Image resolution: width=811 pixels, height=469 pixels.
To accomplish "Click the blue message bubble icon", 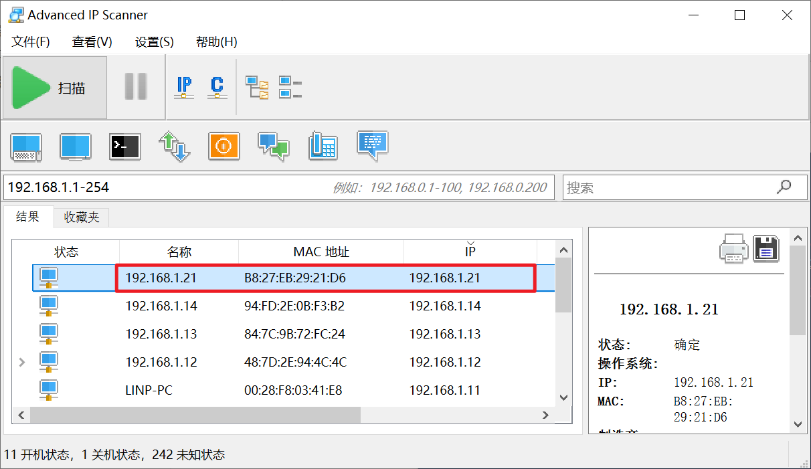I will [372, 145].
